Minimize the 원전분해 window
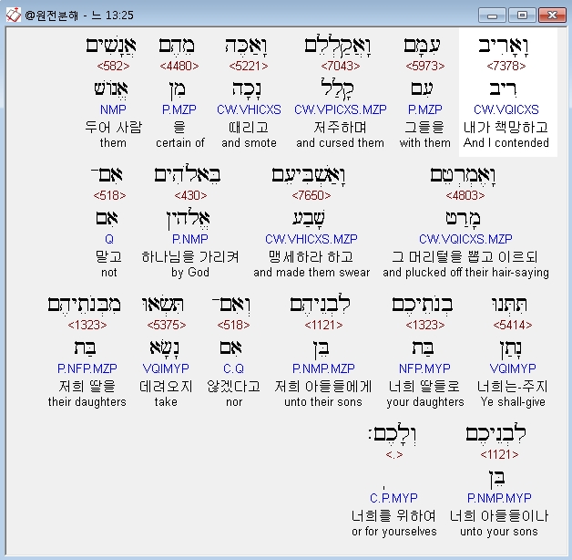The image size is (572, 560). coord(492,16)
